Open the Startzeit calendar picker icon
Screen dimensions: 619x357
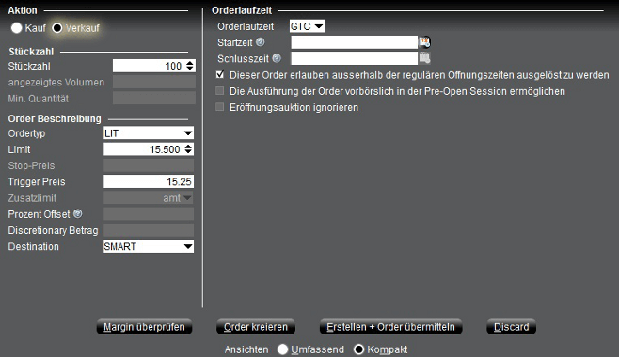coord(424,41)
